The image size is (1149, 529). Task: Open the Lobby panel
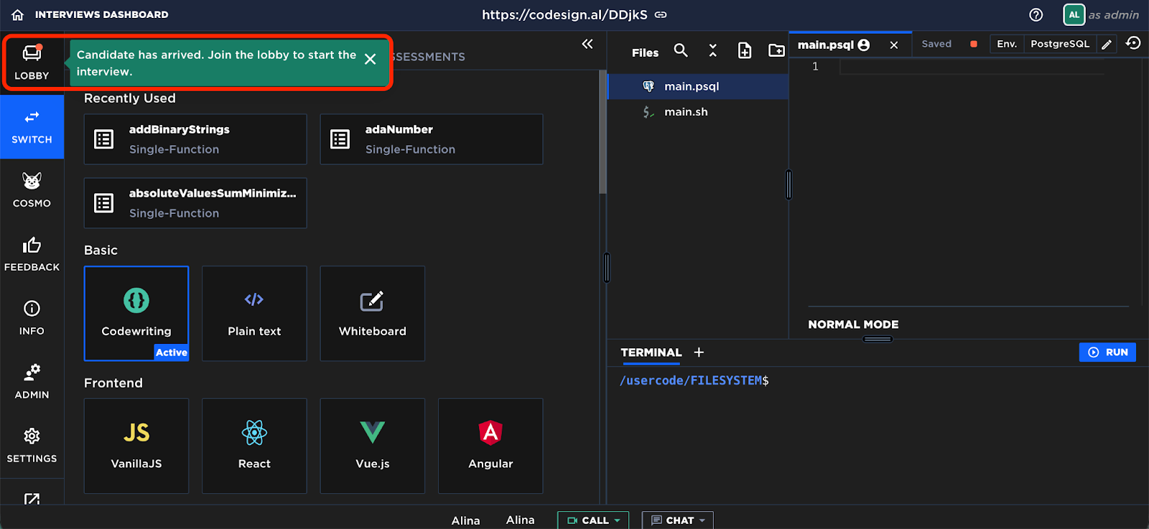32,62
